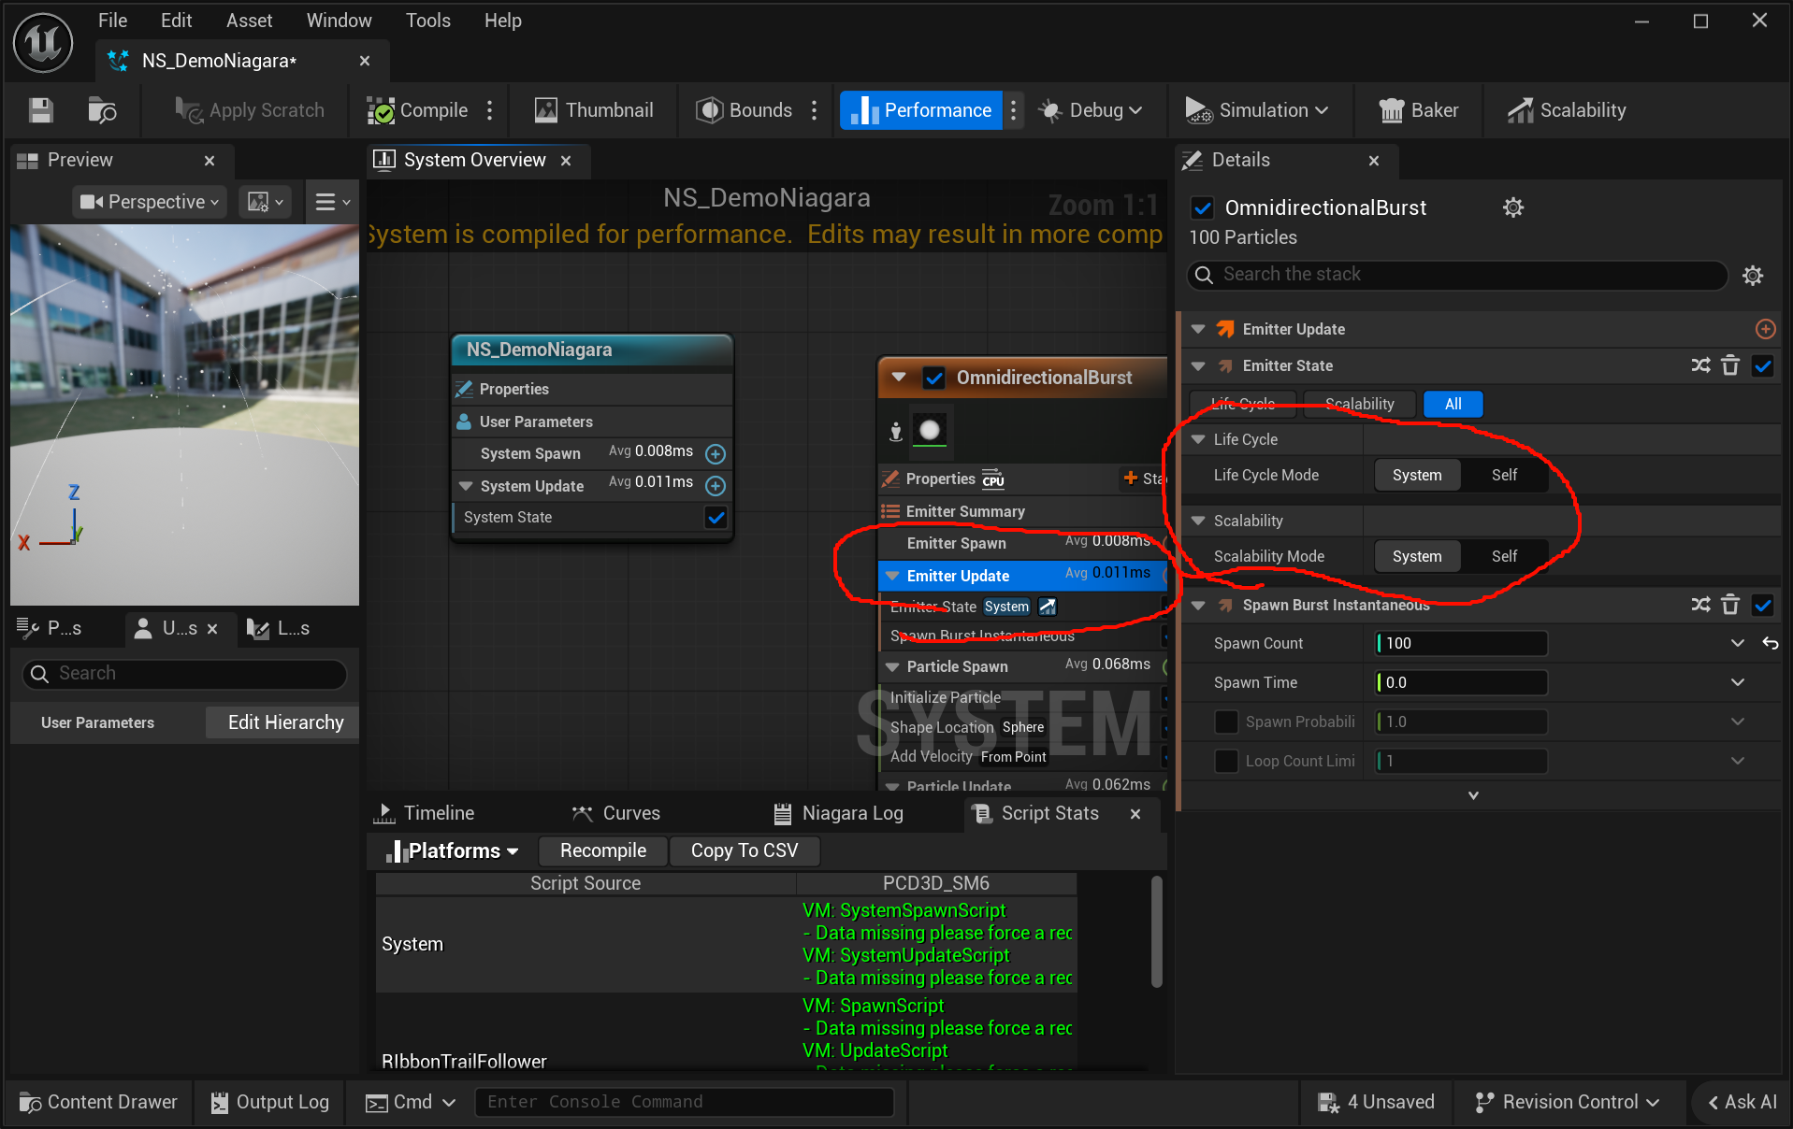Enable the Loop Count Limit checkbox
The height and width of the screenshot is (1129, 1793).
tap(1226, 761)
